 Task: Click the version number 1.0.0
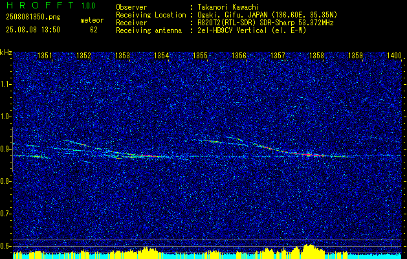tap(88, 6)
